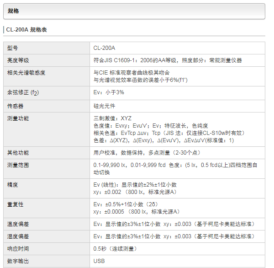Select the Ev：±0.5%+1位小数 line
Viewport: 274px width, 268px height.
pos(126,204)
